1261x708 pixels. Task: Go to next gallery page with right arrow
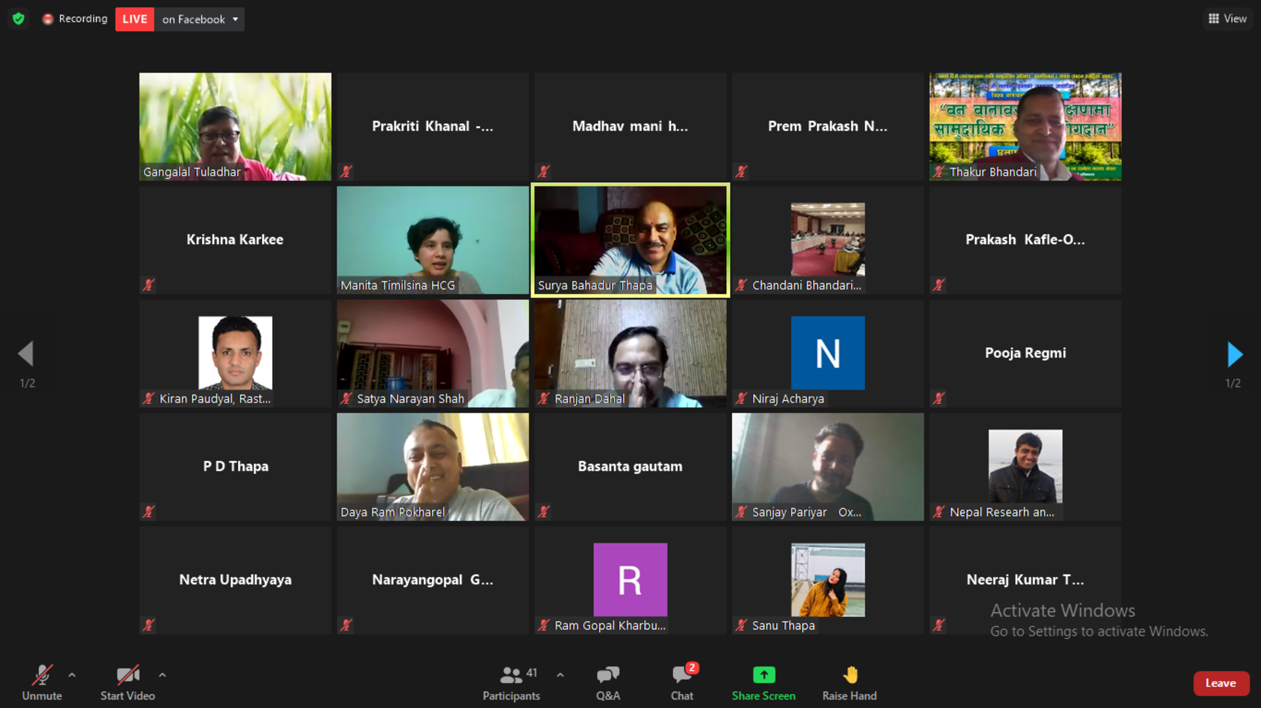point(1234,354)
